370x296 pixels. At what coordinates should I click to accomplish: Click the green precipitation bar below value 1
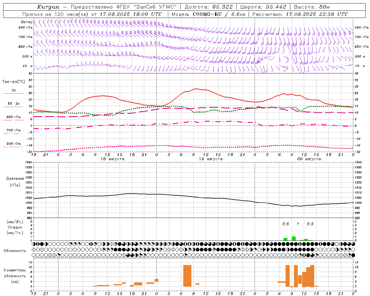(x=294, y=238)
